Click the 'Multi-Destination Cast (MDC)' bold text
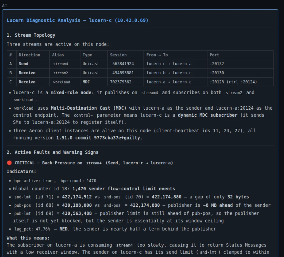Viewport: 284px width, 257px height. coord(88,108)
